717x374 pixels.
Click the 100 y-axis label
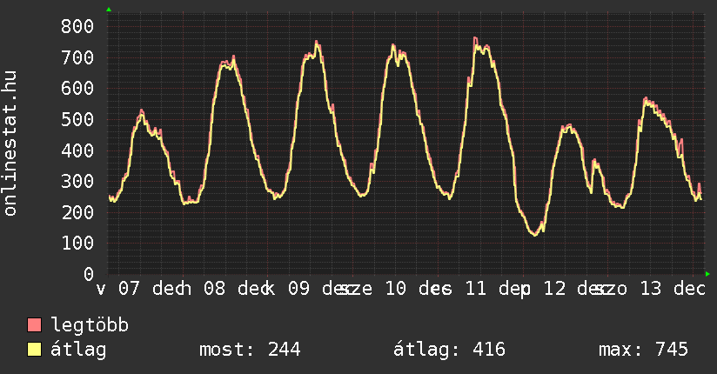[77, 244]
